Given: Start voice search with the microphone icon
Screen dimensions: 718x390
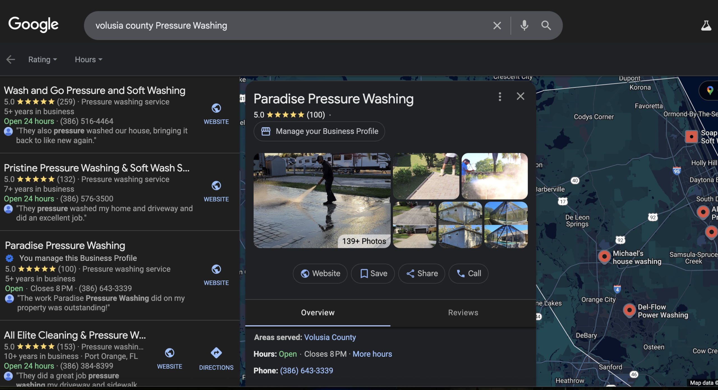Looking at the screenshot, I should click(x=524, y=25).
